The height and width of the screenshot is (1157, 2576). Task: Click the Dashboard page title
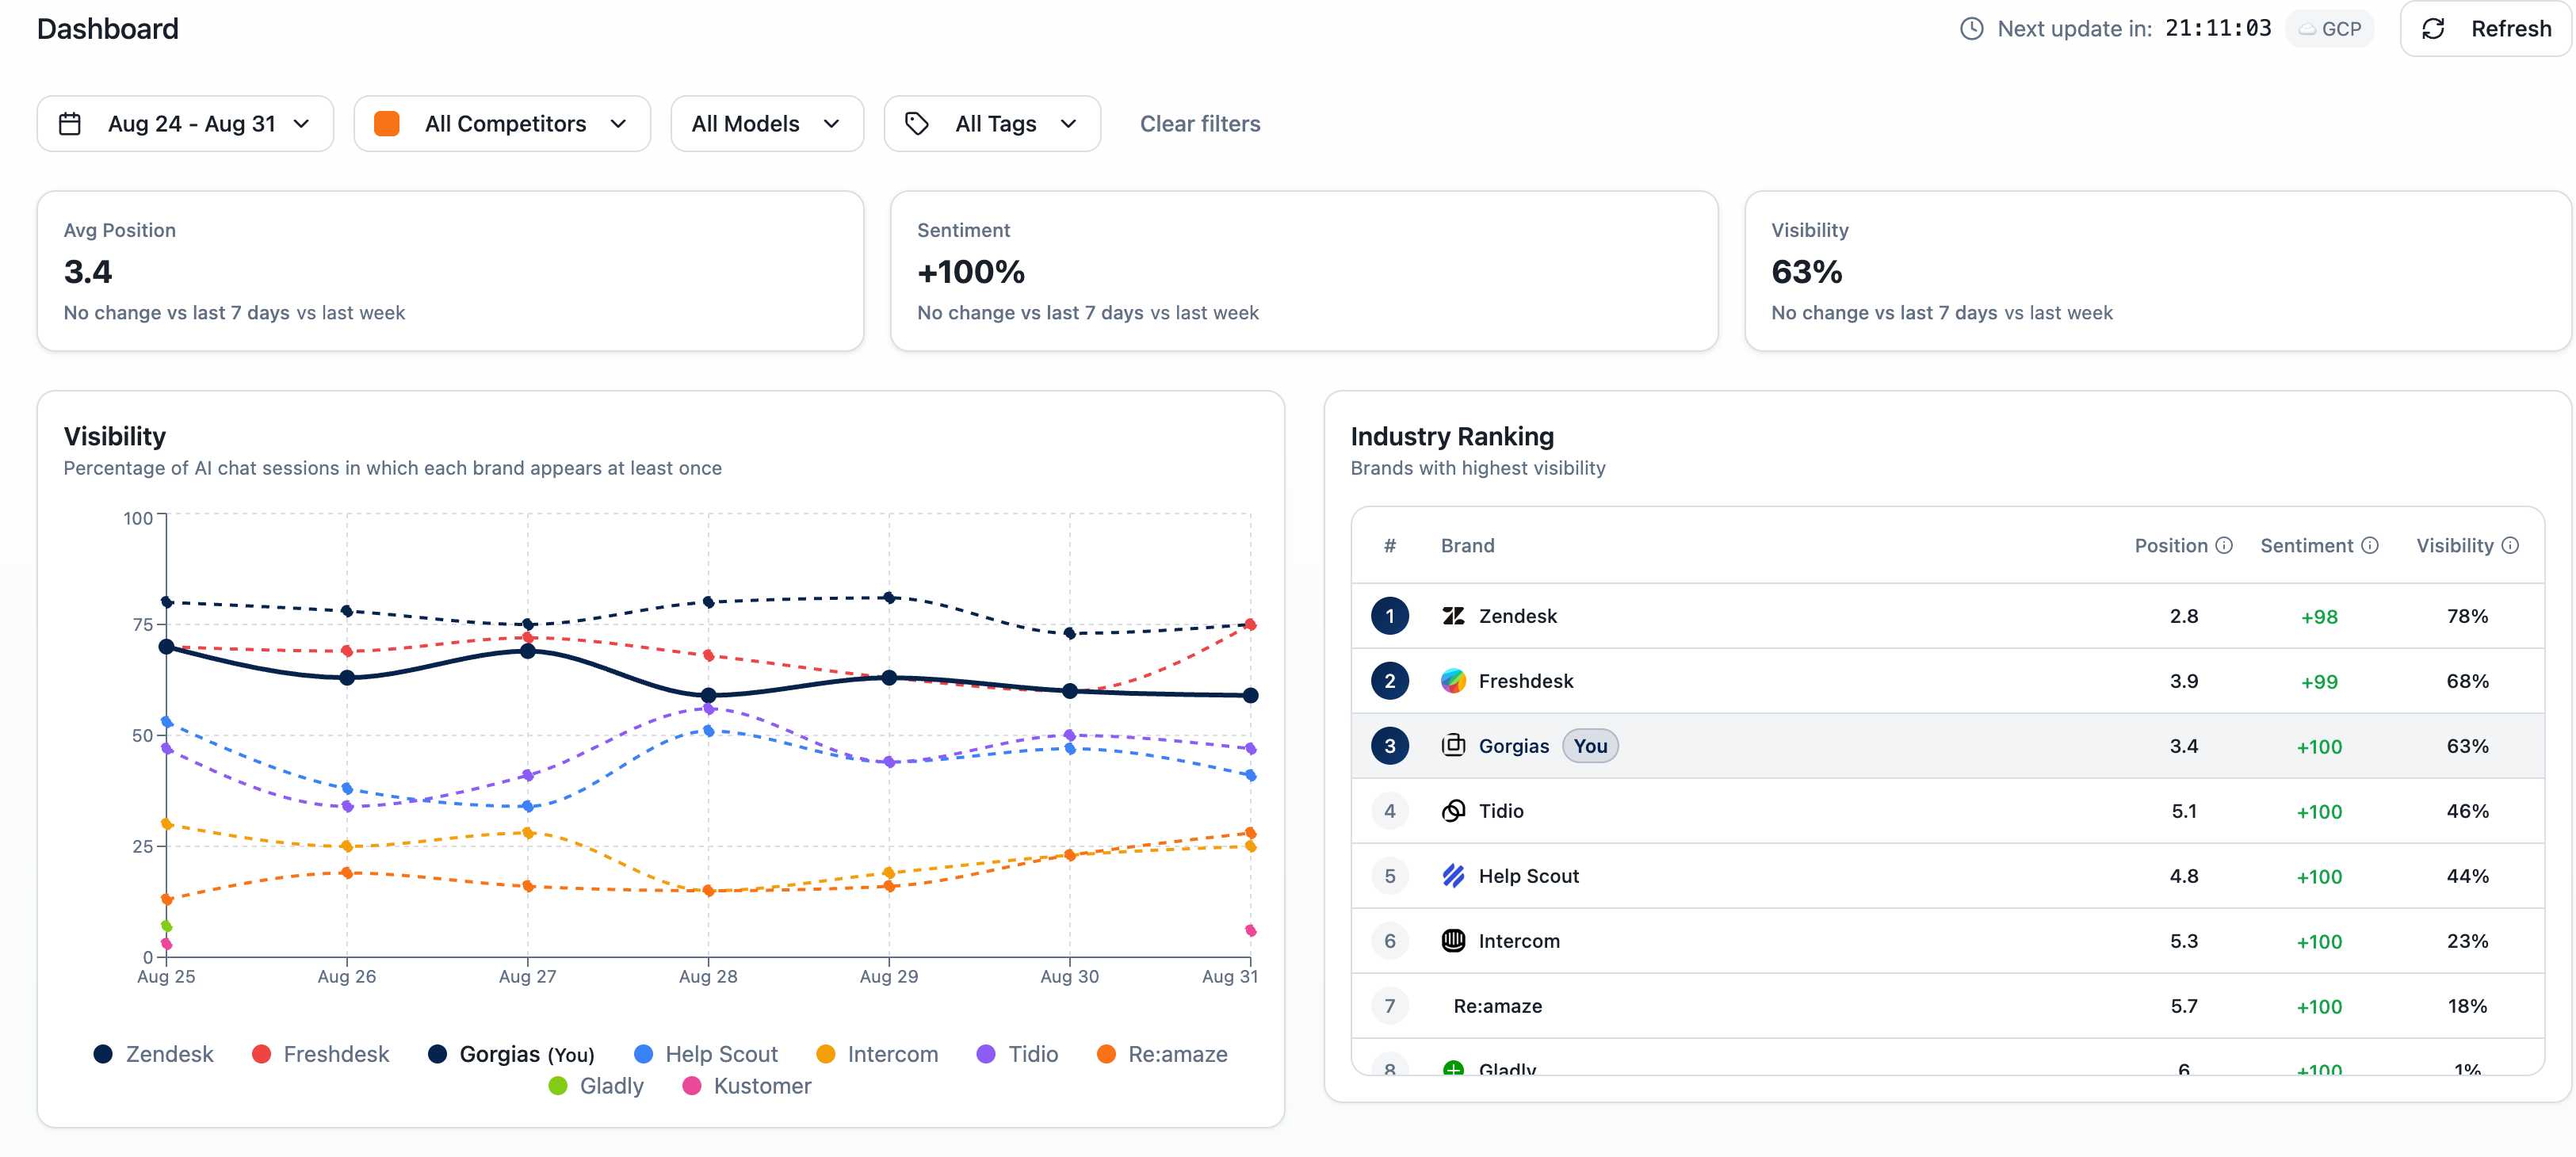click(108, 29)
